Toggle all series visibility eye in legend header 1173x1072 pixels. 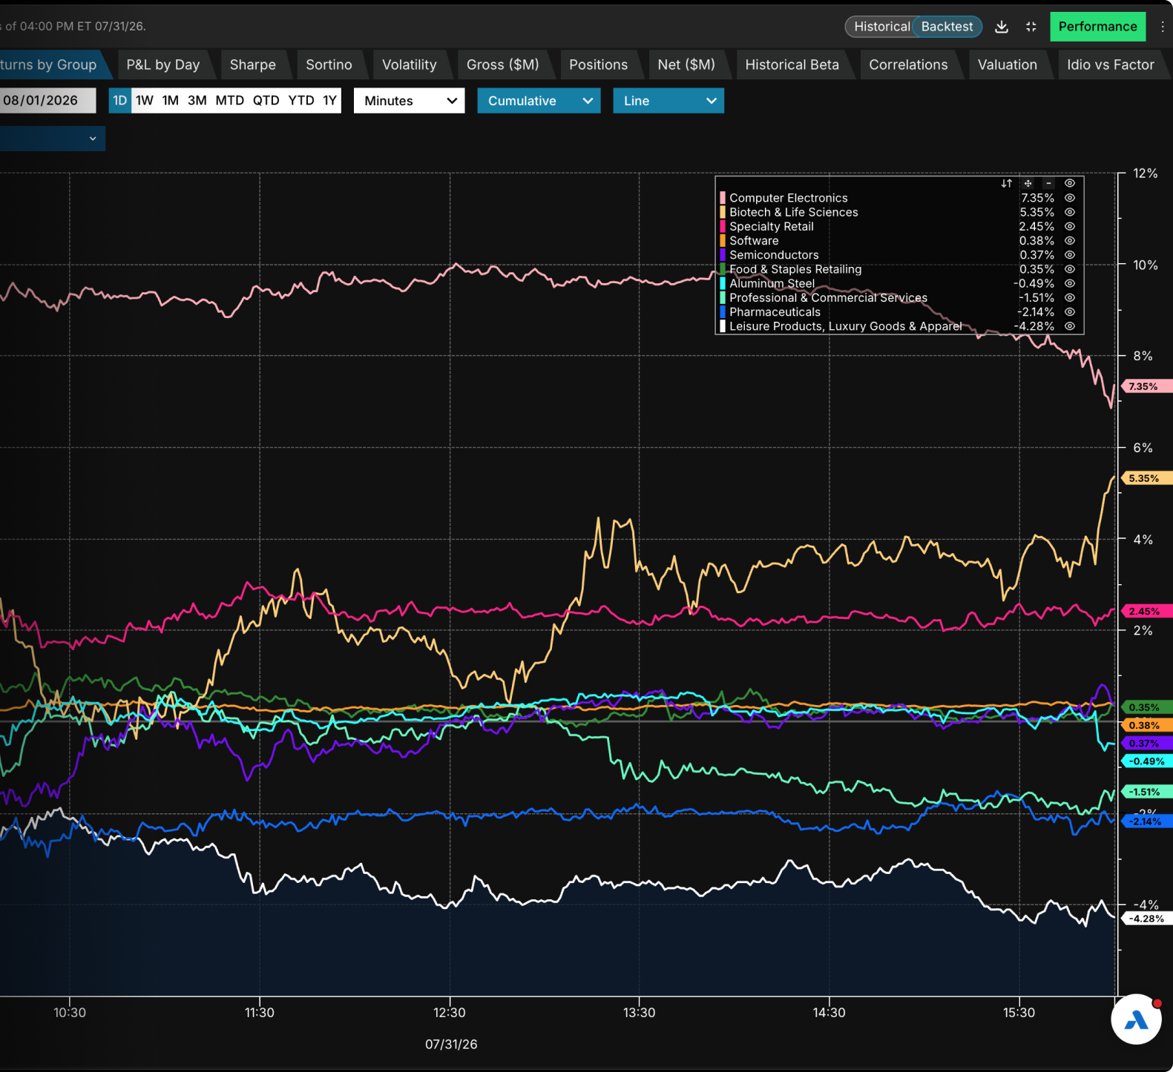pos(1070,183)
